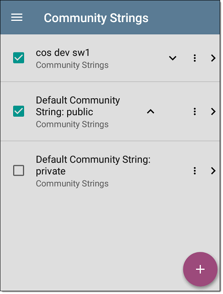Move cos dev sw1 down with down chevron

coord(173,58)
